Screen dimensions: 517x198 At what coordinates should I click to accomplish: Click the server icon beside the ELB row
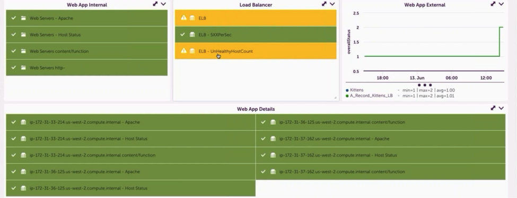(x=192, y=18)
